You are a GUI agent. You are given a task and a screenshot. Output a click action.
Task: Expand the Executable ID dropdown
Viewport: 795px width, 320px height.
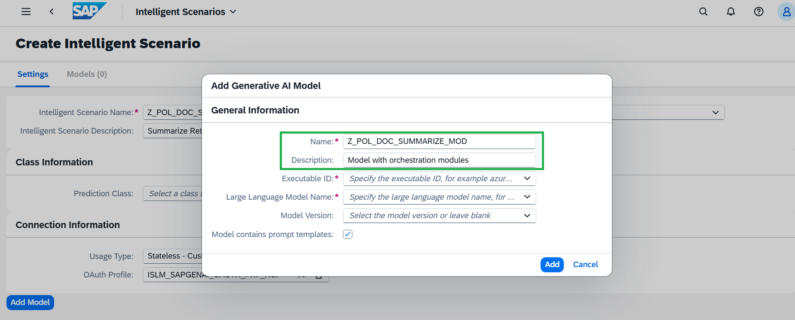point(527,178)
